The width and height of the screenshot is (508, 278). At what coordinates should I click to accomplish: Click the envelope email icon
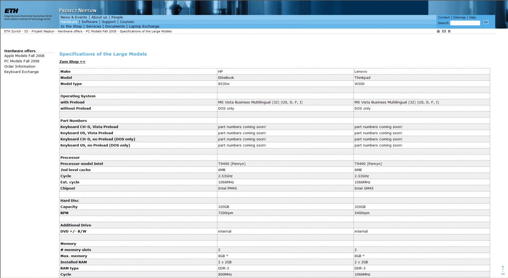tap(444, 31)
